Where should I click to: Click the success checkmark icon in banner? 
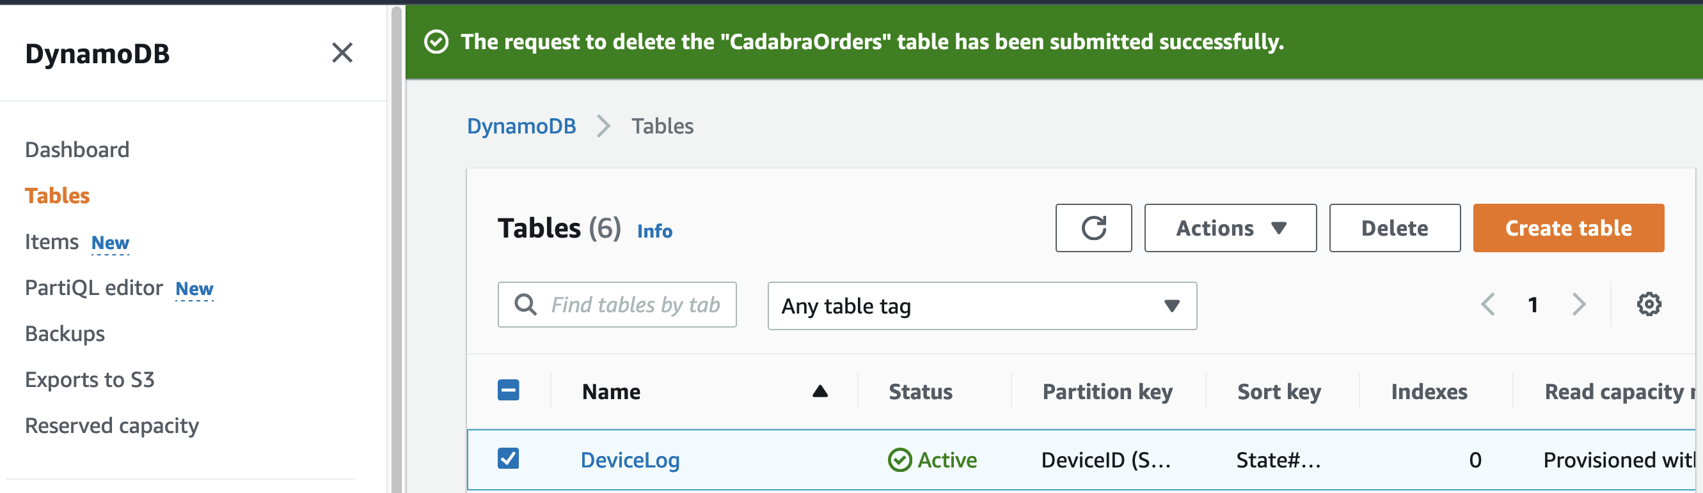[436, 42]
